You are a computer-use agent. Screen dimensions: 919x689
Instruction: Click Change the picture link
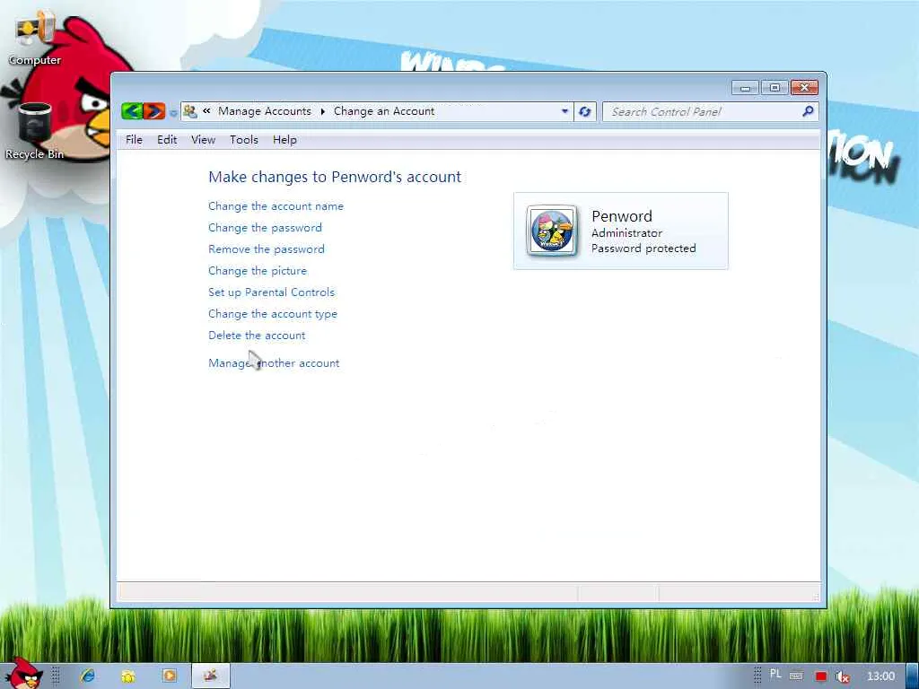point(258,271)
